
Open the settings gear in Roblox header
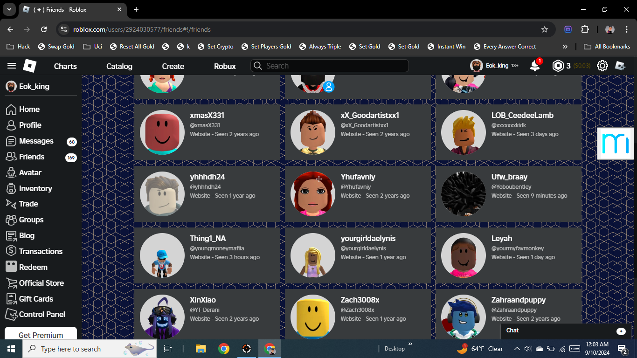point(602,66)
